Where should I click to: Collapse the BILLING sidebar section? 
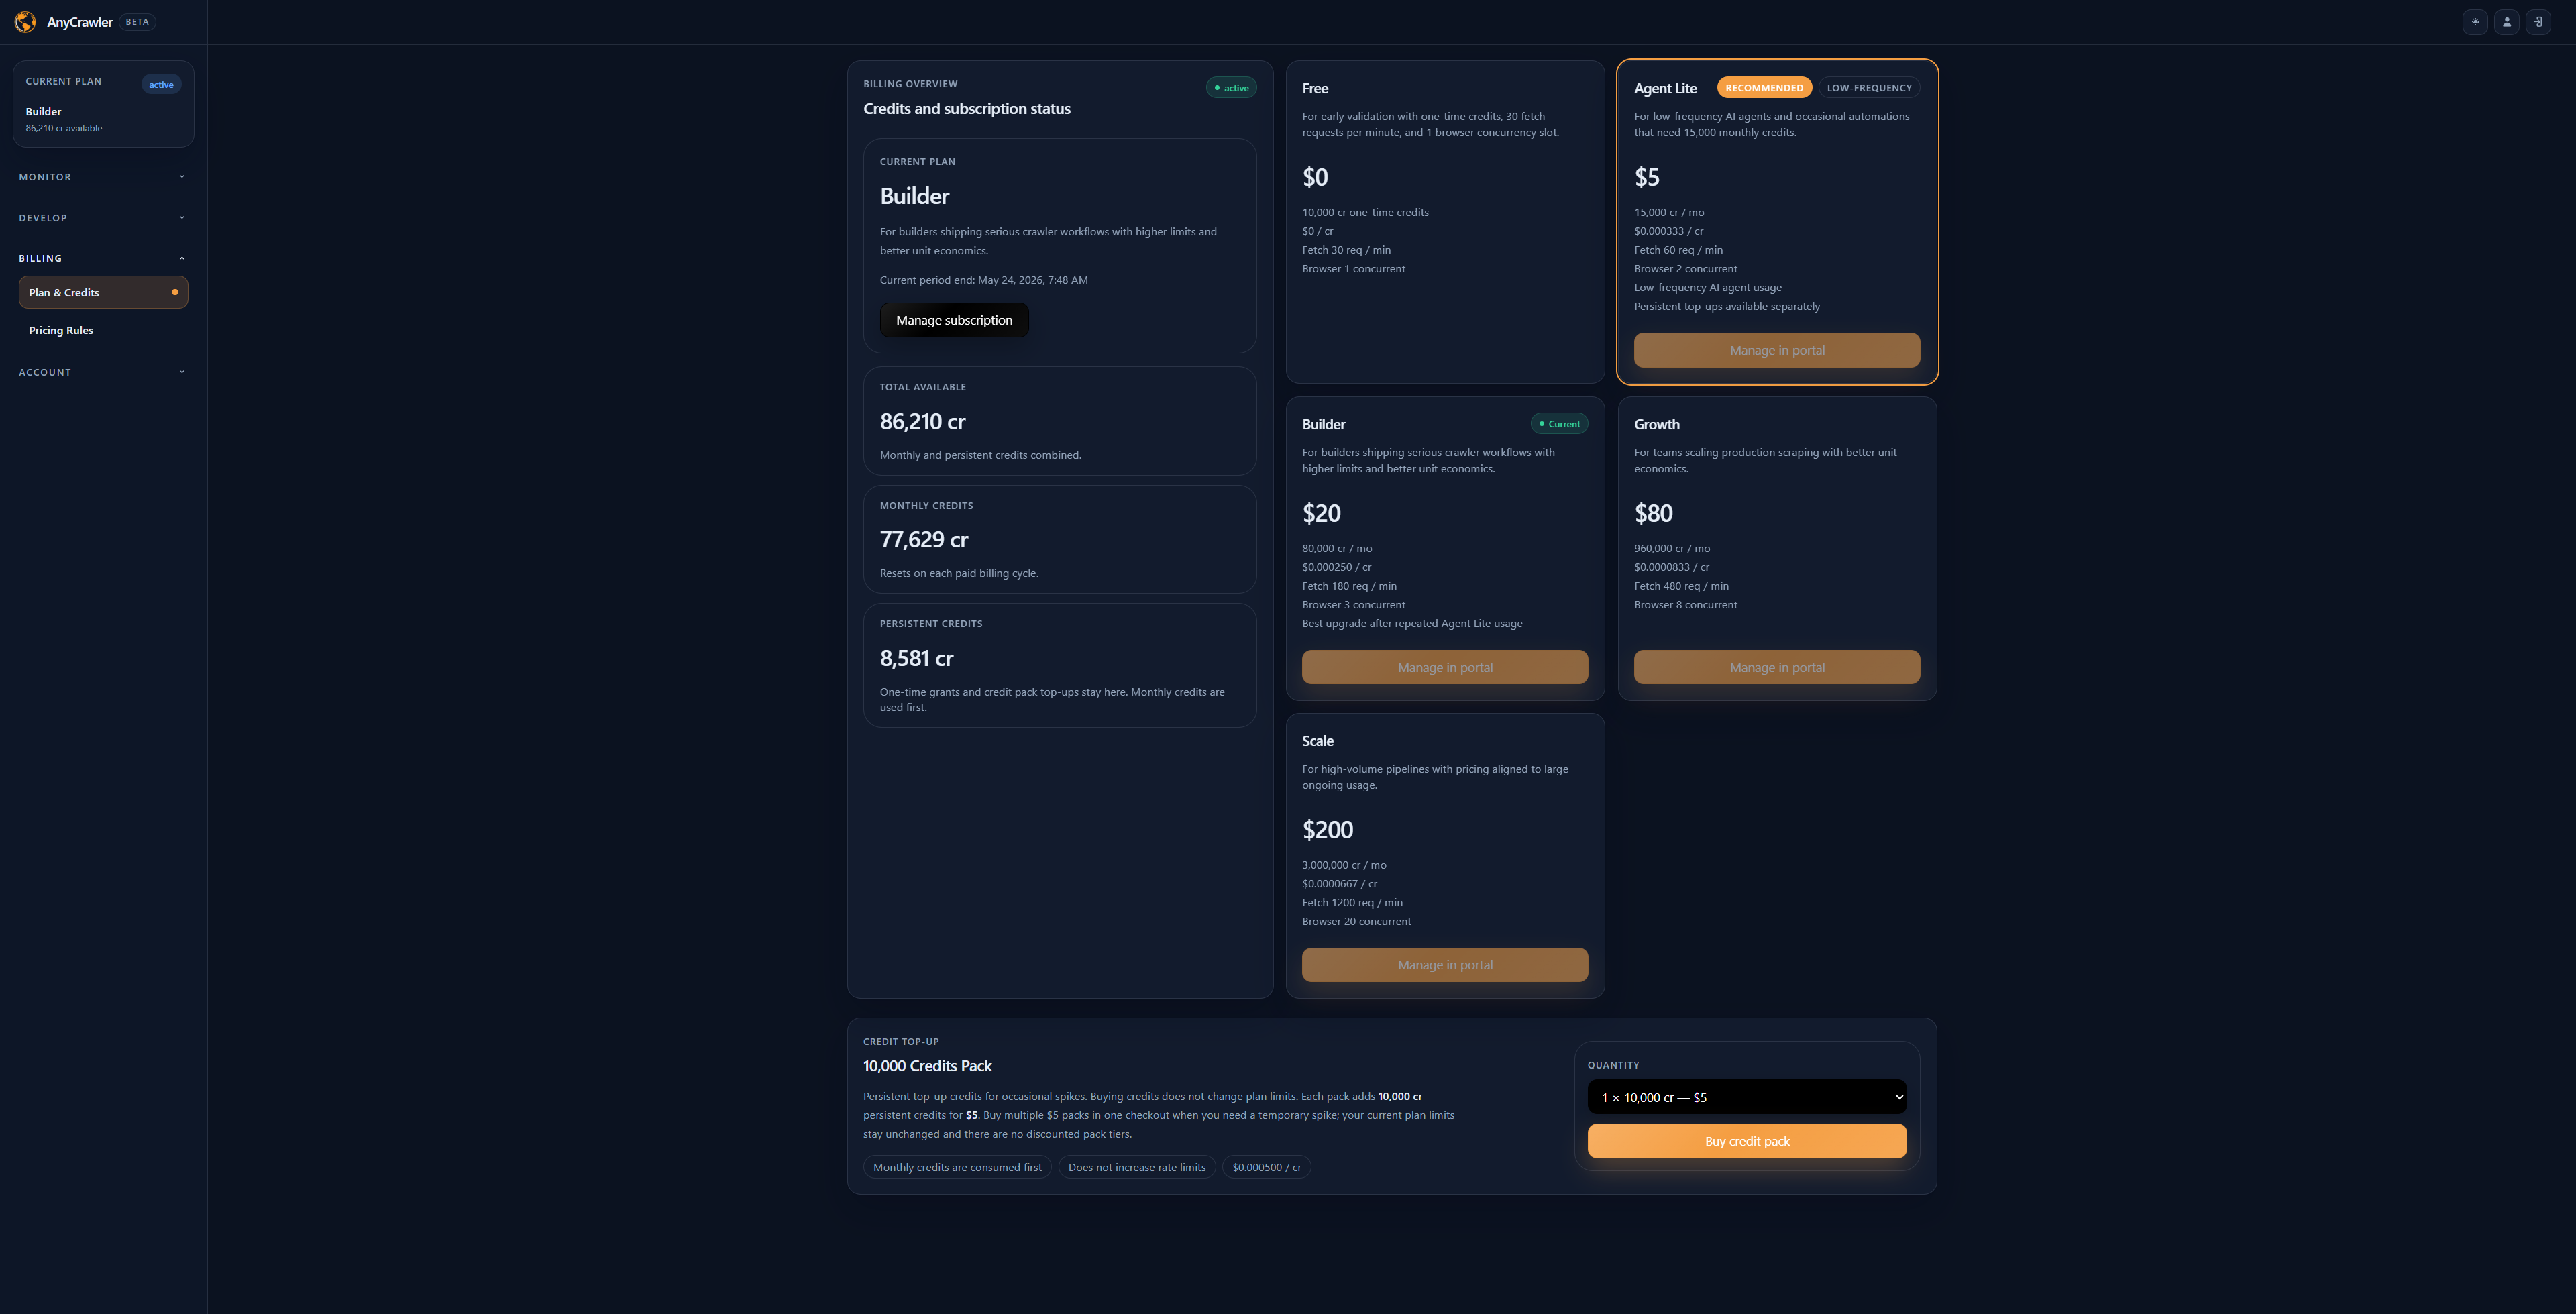tap(102, 258)
